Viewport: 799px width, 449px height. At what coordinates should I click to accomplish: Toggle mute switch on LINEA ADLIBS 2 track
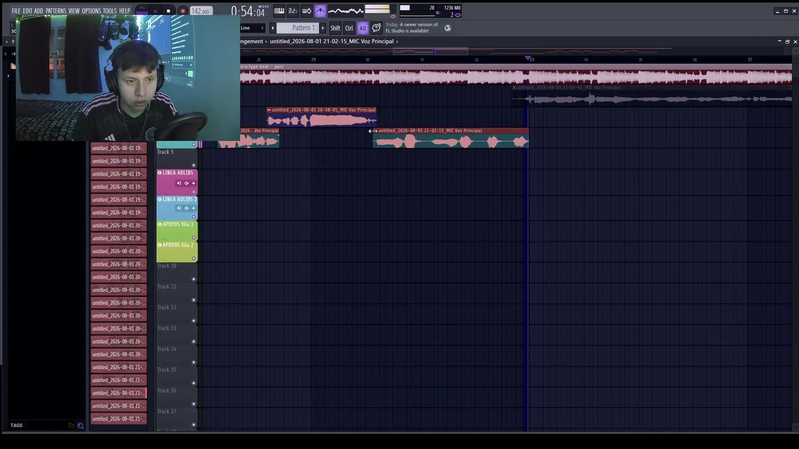pos(194,216)
